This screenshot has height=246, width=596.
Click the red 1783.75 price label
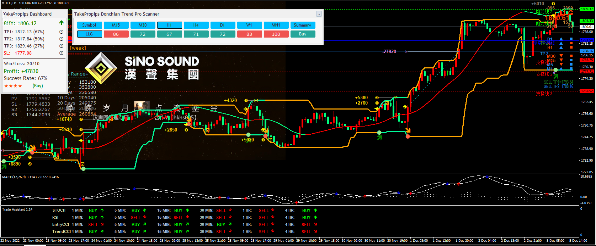tap(587, 60)
